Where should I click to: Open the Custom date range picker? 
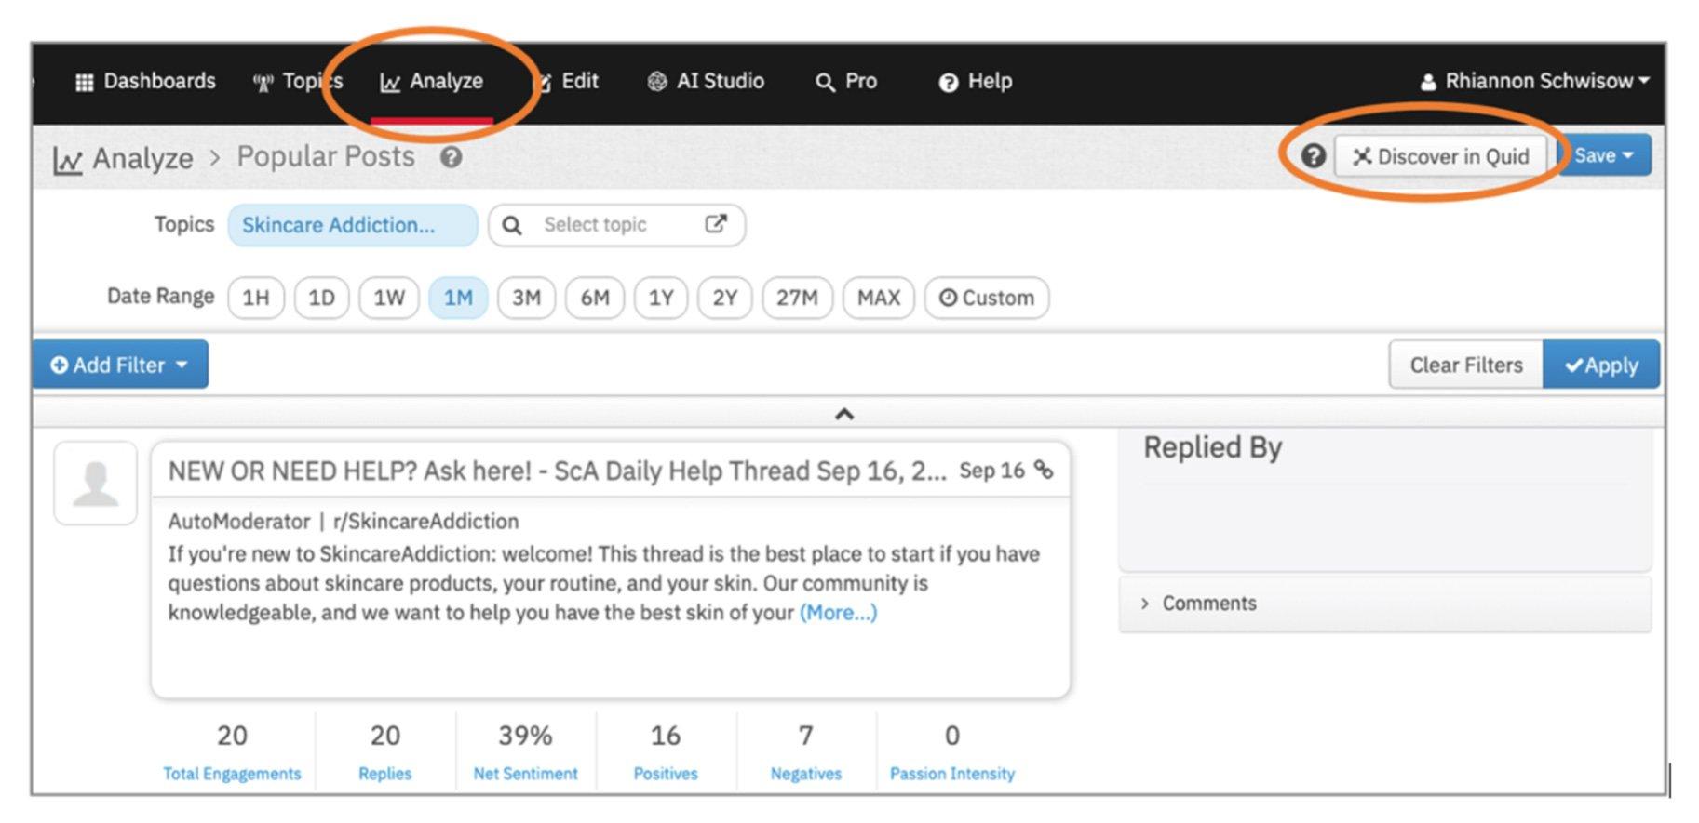[x=987, y=298]
